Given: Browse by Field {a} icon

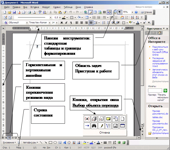Looking at the screenshot, I should pos(87,119).
